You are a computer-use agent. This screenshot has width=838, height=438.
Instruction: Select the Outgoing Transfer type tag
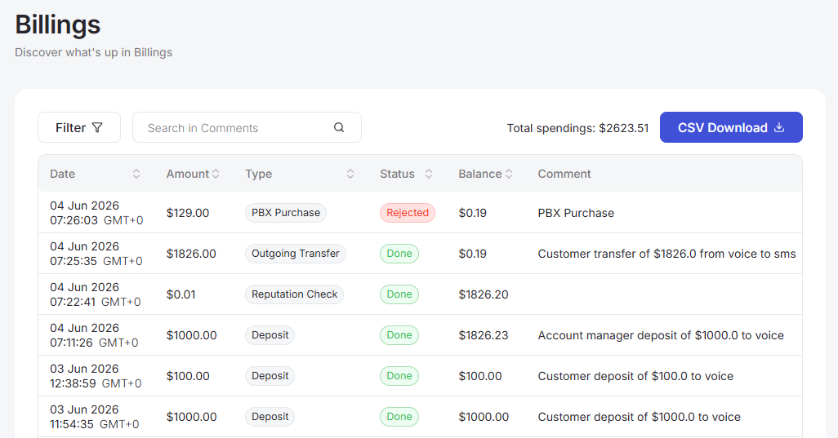(x=296, y=254)
